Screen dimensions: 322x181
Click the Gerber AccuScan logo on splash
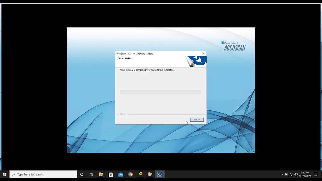233,46
